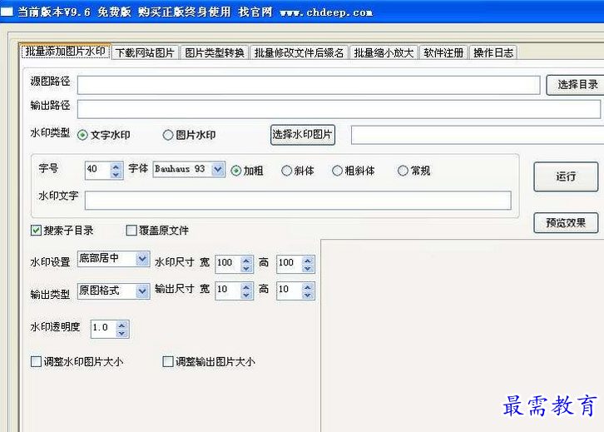
Task: Increase the 水印尺寸 宽 value
Action: click(x=246, y=261)
